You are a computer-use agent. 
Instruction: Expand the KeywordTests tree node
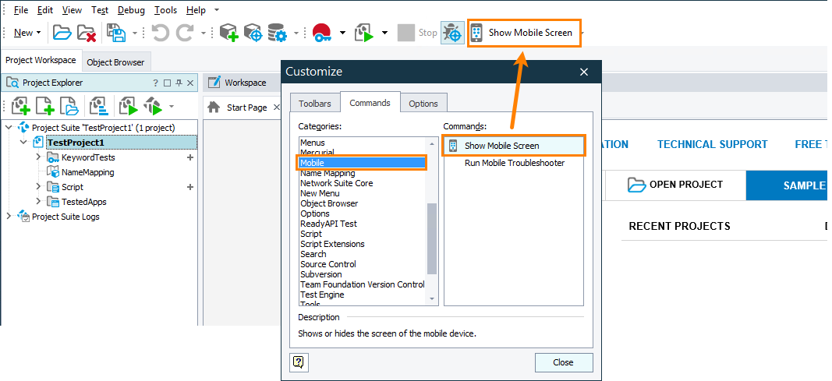[39, 157]
